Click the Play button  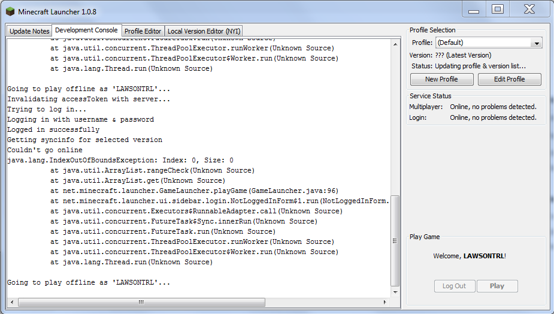click(497, 286)
